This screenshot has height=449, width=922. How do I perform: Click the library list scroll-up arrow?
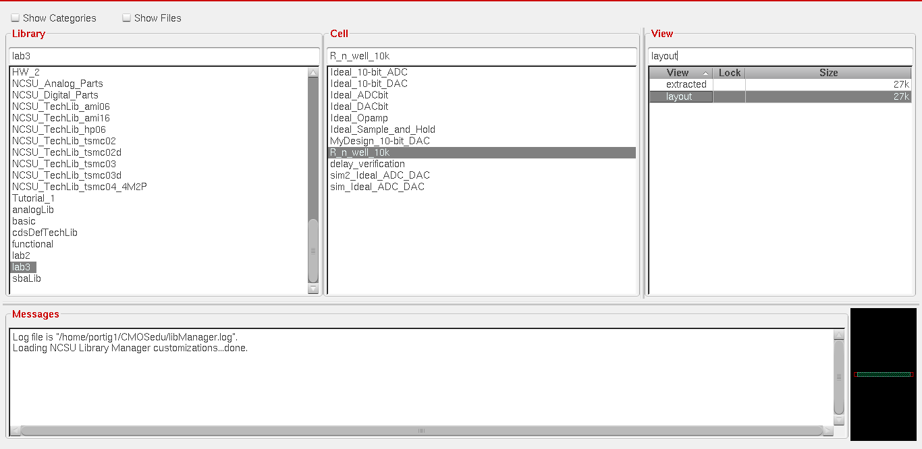(x=313, y=73)
